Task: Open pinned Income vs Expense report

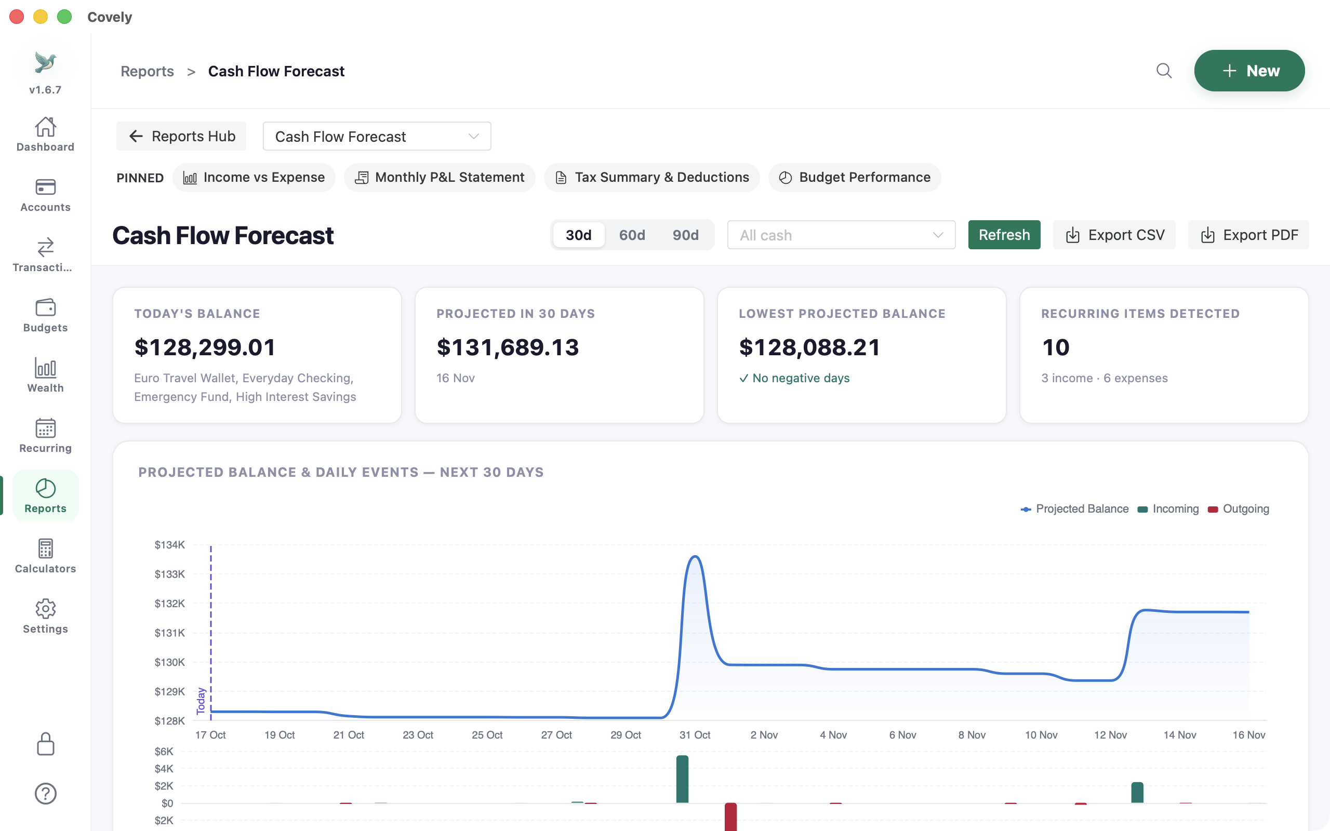Action: (254, 178)
